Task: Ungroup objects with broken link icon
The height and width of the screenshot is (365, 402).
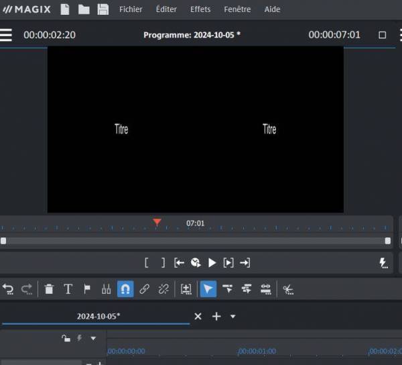Action: point(163,289)
